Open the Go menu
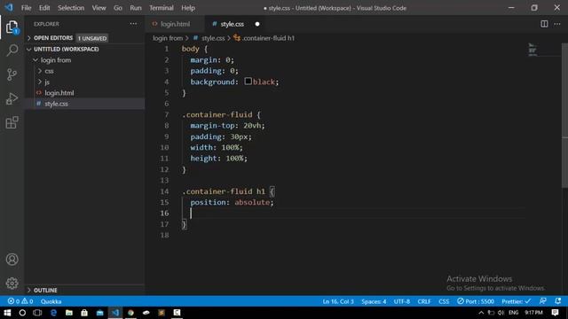 [118, 8]
